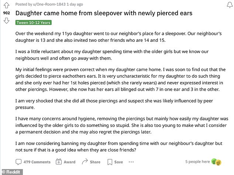Click the gift Award icon

click(x=59, y=162)
